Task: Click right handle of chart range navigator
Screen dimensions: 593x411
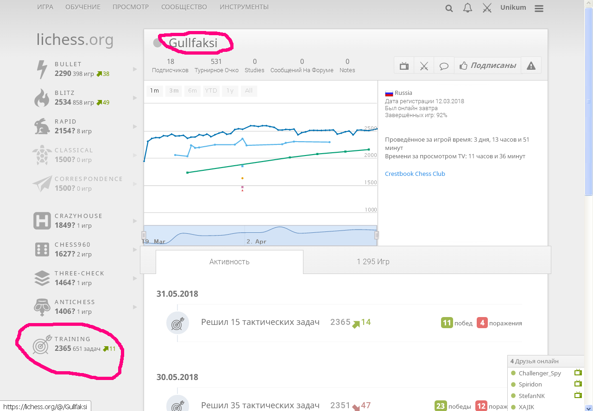Action: tap(377, 235)
